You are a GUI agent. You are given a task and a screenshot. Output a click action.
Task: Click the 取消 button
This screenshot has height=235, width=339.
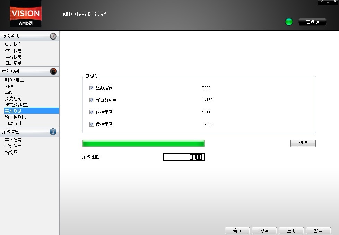click(264, 230)
